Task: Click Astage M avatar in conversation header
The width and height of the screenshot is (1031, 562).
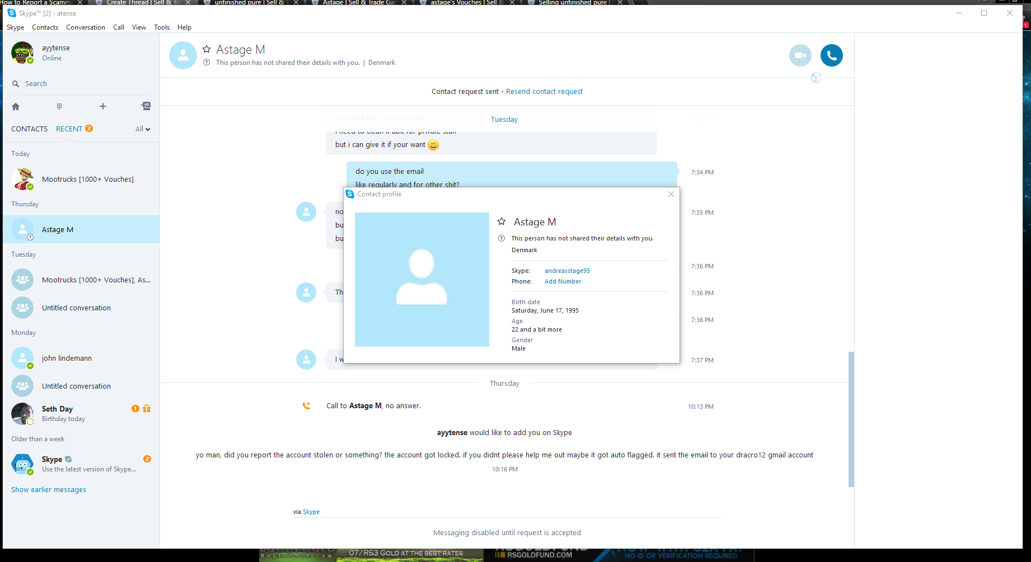Action: (x=183, y=55)
